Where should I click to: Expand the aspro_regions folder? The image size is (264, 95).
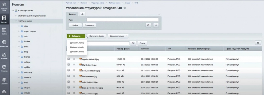click(x=19, y=31)
